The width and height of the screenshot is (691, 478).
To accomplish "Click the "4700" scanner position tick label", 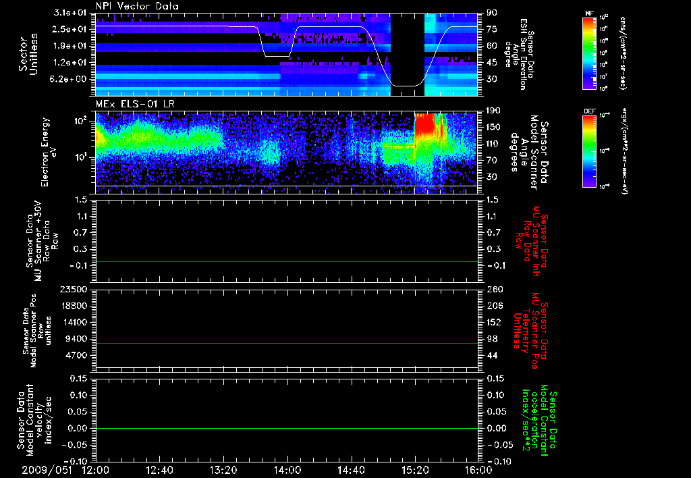I will click(76, 355).
